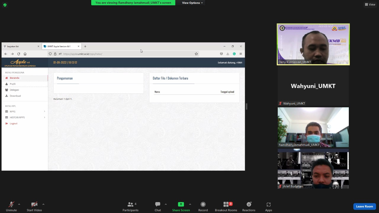Open the Participants panel
The width and height of the screenshot is (379, 213).
pyautogui.click(x=130, y=206)
